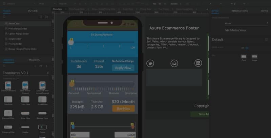Click the Add Adaptive Views link
This screenshot has width=271, height=138.
click(x=235, y=30)
